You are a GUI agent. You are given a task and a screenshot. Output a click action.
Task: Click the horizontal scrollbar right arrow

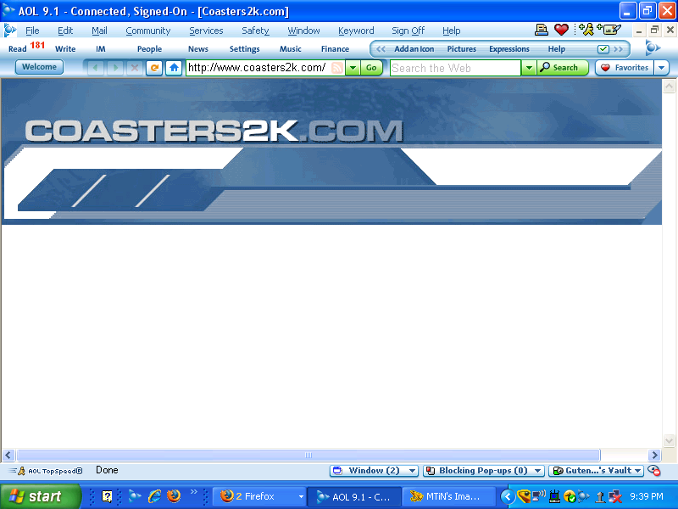pyautogui.click(x=654, y=455)
